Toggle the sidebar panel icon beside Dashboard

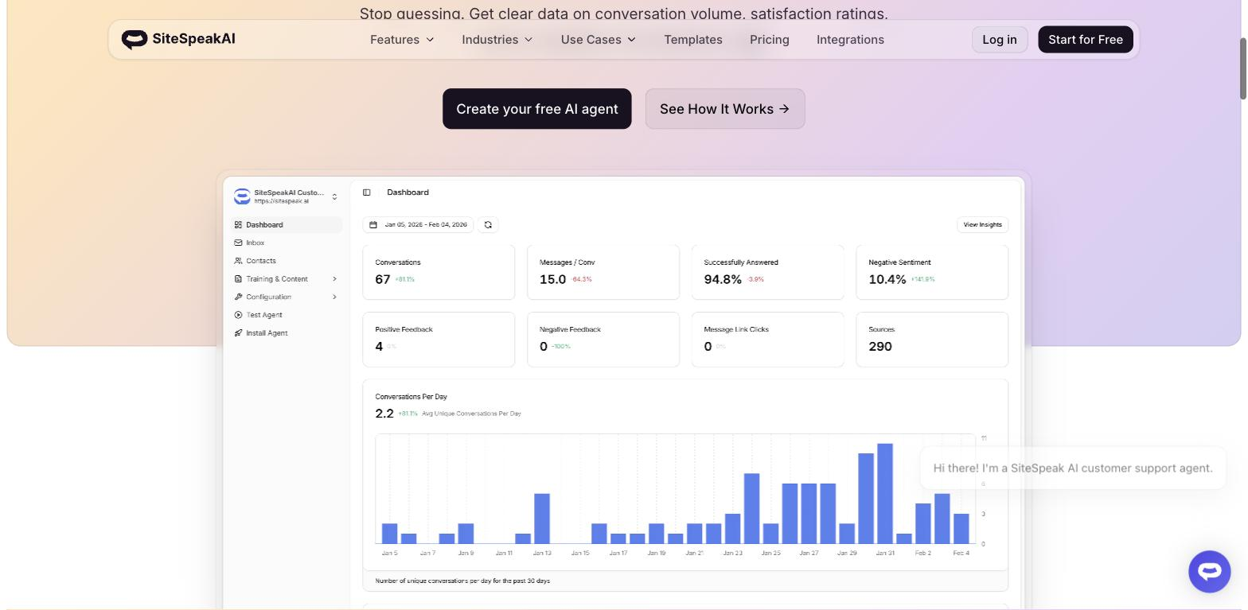367,192
